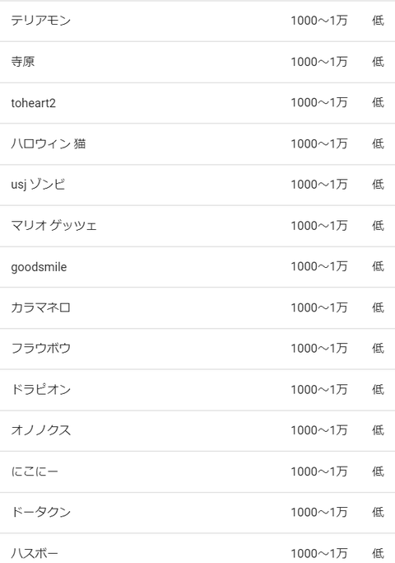395x563 pixels.
Task: Click competition 低 for カラマネロ
Action: pyautogui.click(x=378, y=307)
